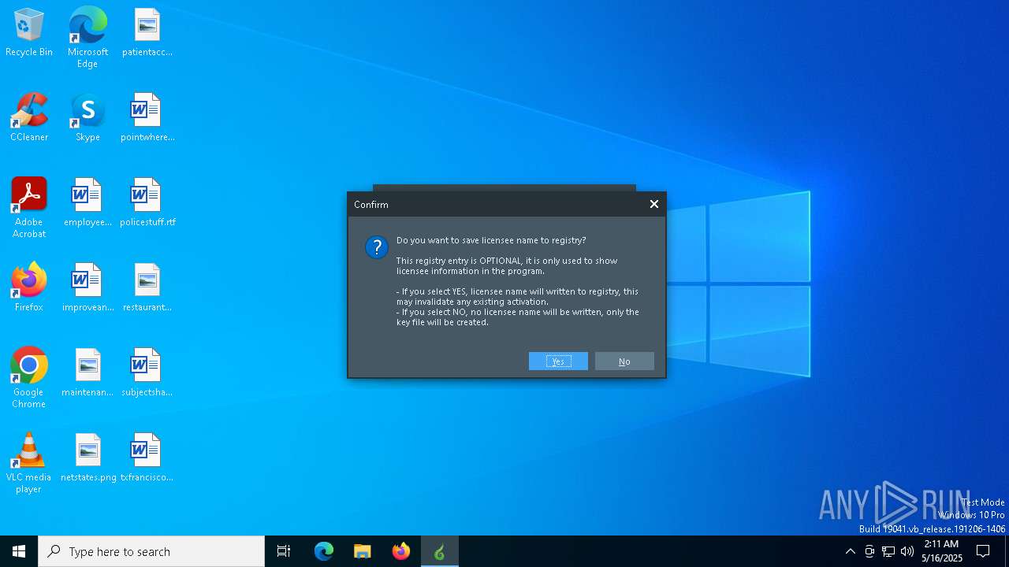Screen dimensions: 1009x567
Task: Show hidden system tray icons
Action: click(x=850, y=551)
